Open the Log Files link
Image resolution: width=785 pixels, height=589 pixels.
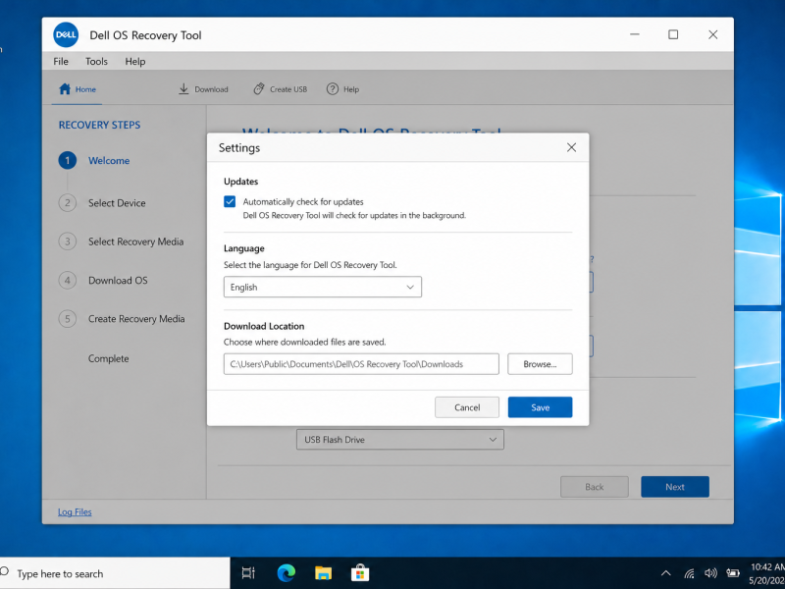point(75,511)
